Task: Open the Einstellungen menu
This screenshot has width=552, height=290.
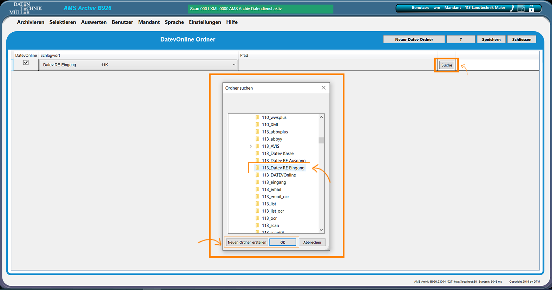Action: [205, 22]
